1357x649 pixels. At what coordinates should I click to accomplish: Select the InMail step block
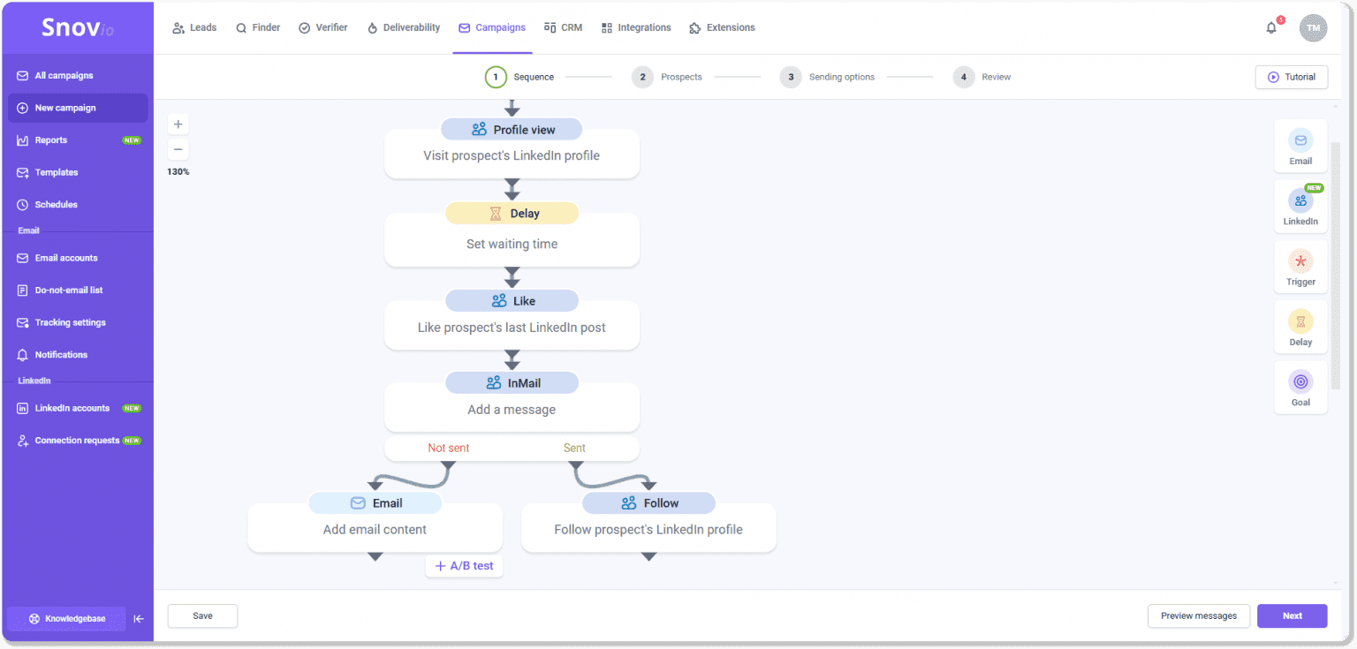(512, 409)
